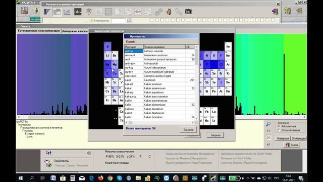
Task: Open the line graph chart icon
Action: click(x=67, y=12)
